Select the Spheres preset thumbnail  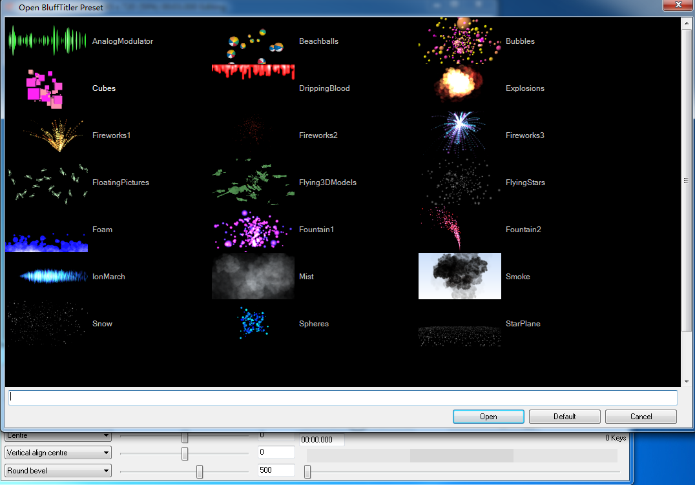click(253, 324)
